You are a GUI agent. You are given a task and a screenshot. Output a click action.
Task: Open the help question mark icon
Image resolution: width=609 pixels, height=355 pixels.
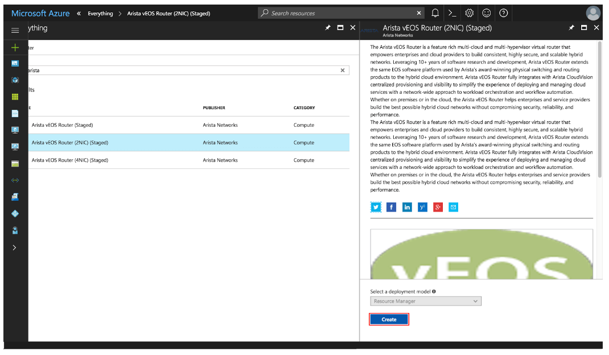(503, 13)
